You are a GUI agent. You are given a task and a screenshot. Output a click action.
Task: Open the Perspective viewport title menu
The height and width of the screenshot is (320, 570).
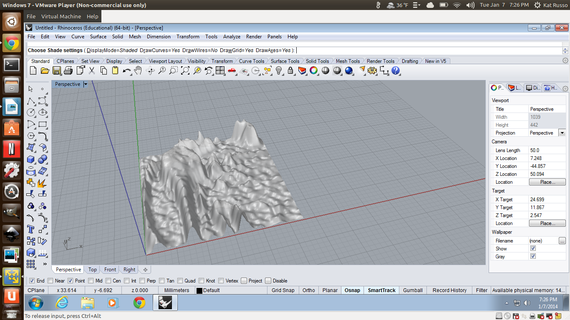pos(86,84)
